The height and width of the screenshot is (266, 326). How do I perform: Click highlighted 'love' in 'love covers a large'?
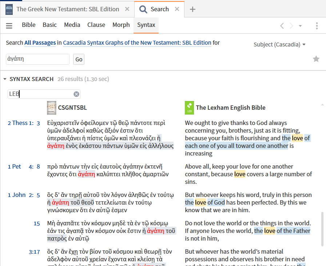[x=240, y=174]
